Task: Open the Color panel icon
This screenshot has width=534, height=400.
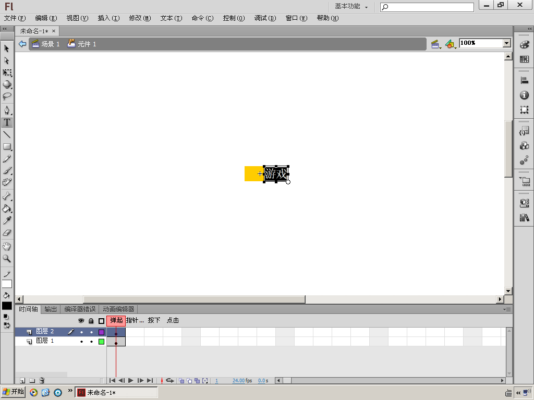Action: coord(525,45)
